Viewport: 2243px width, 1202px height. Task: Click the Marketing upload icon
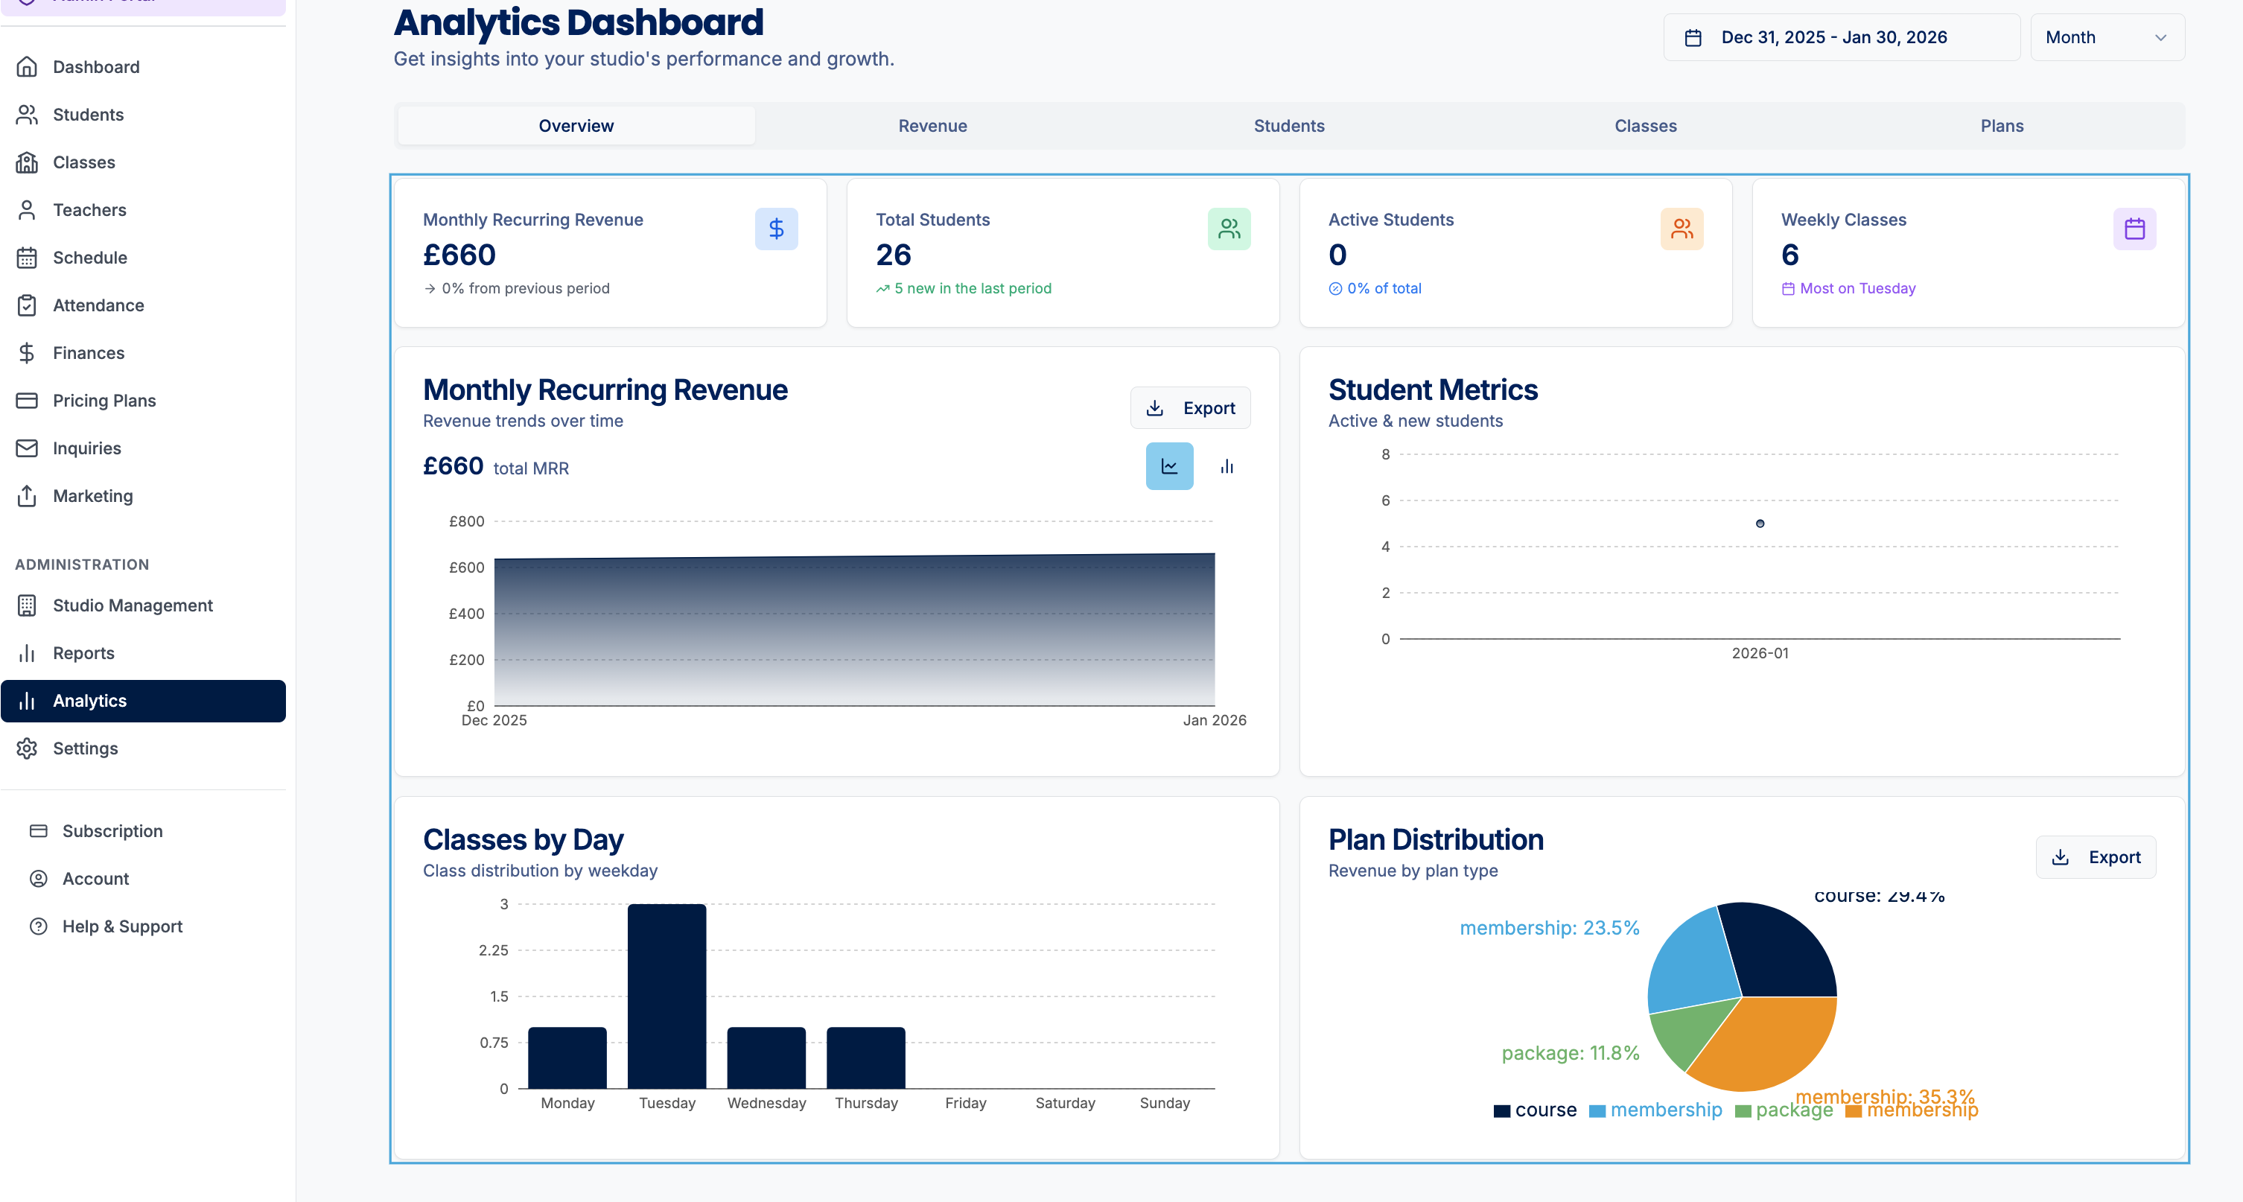(27, 495)
